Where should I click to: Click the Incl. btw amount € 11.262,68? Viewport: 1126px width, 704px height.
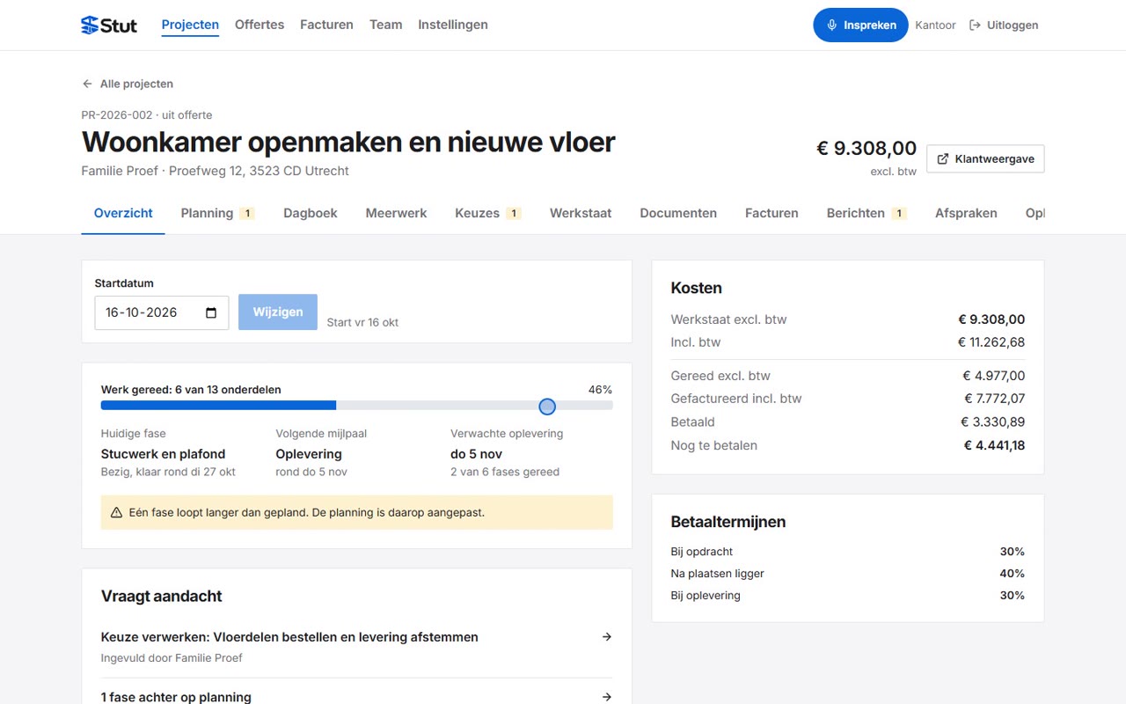point(991,342)
